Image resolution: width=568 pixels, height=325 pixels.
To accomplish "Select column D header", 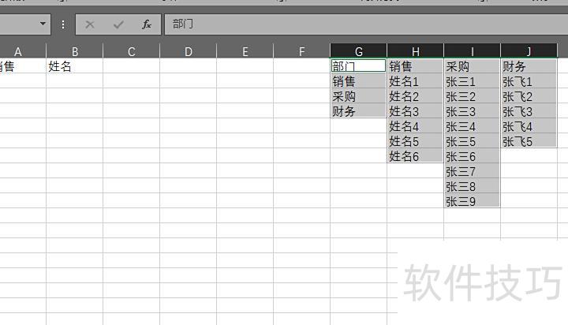I will (188, 51).
